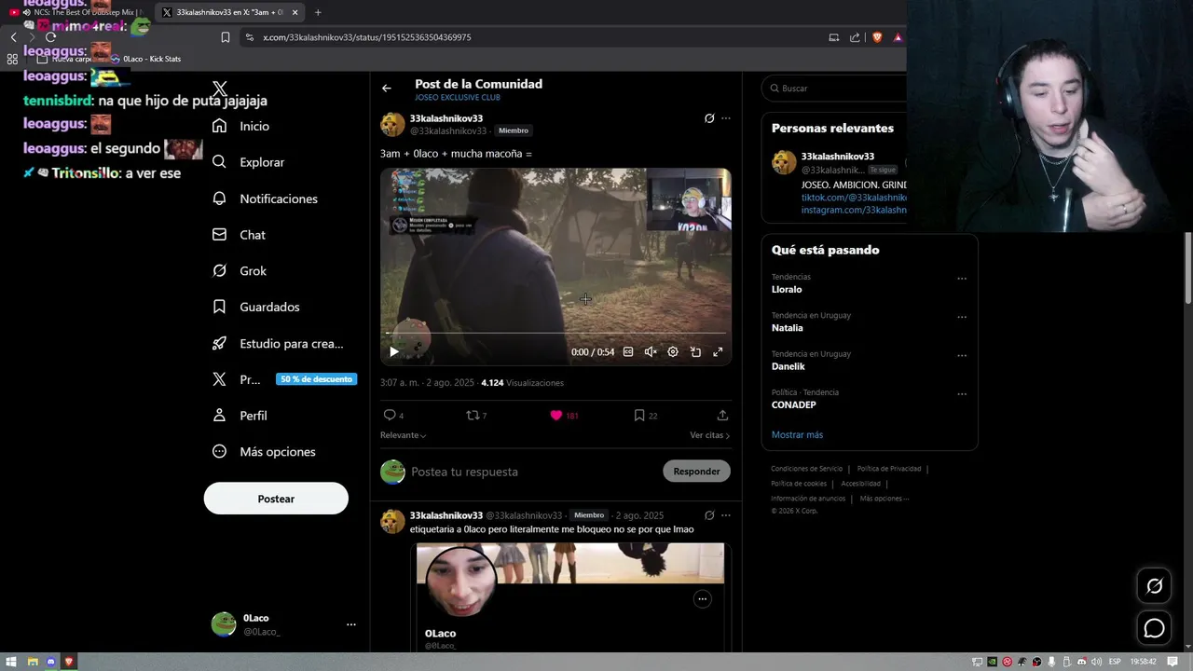1193x671 pixels.
Task: Open options for the Danelik trend
Action: (962, 355)
